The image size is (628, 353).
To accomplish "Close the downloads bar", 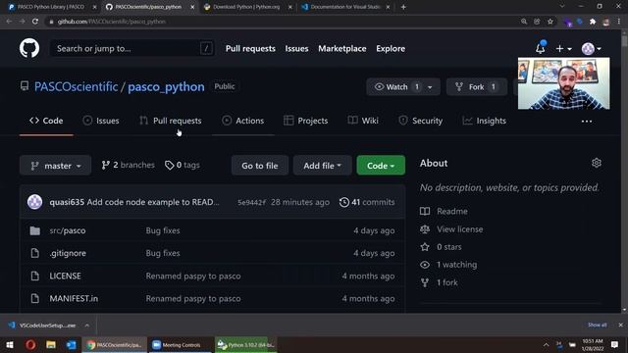I will (x=620, y=325).
